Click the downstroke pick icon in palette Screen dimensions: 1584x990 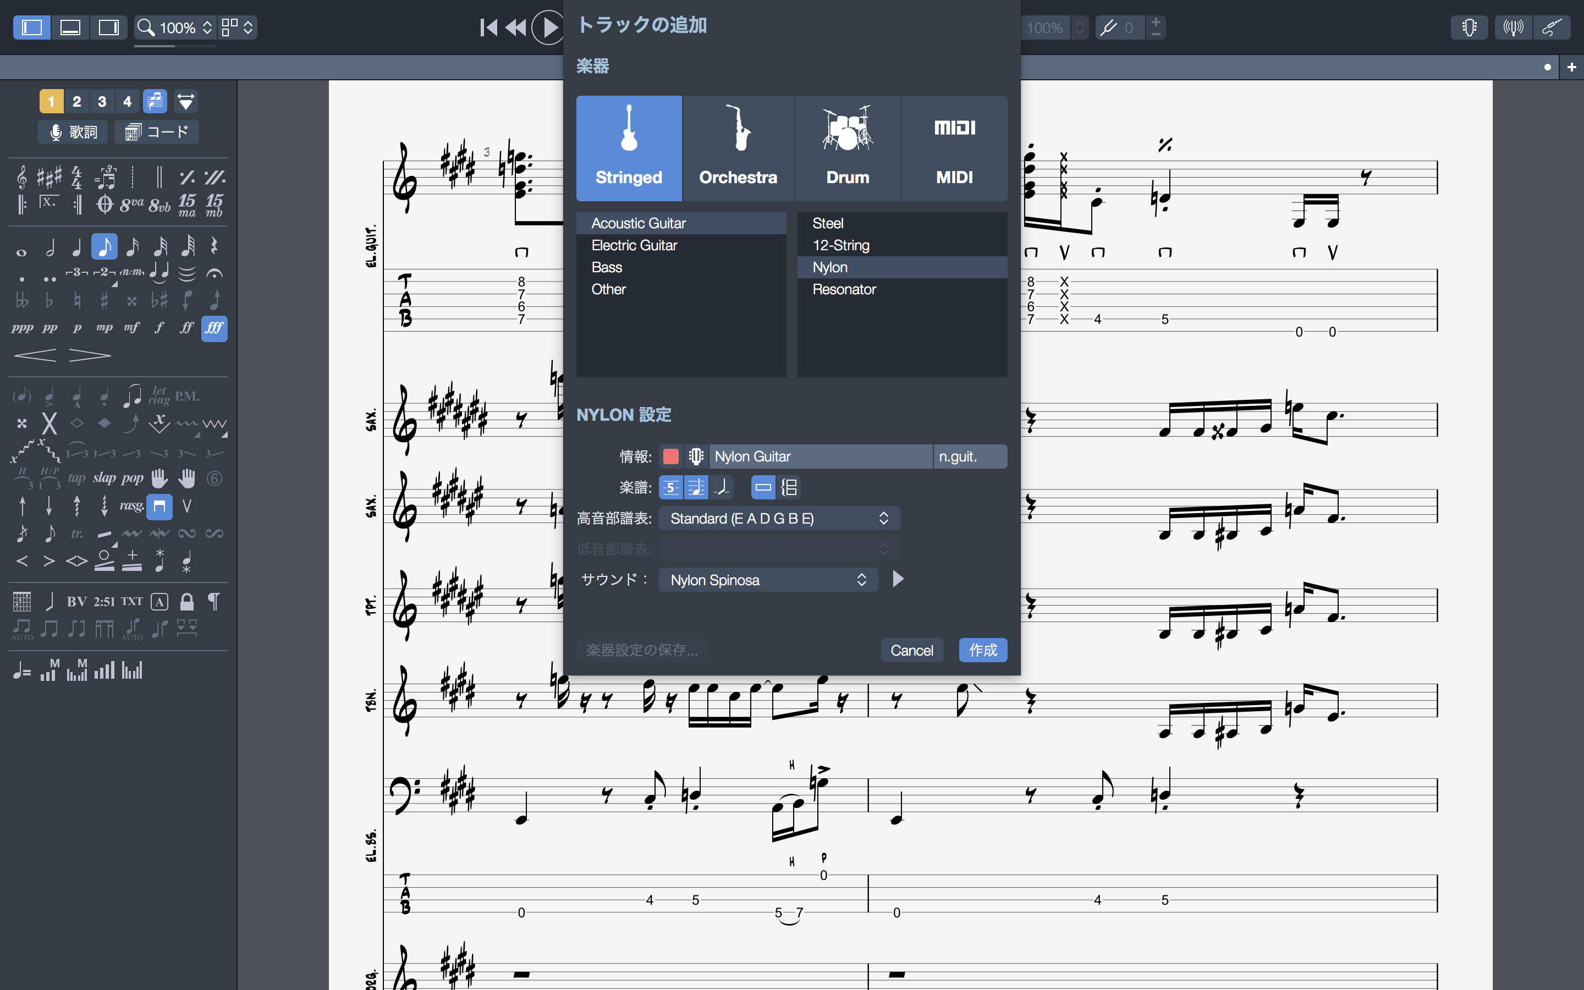pos(159,506)
